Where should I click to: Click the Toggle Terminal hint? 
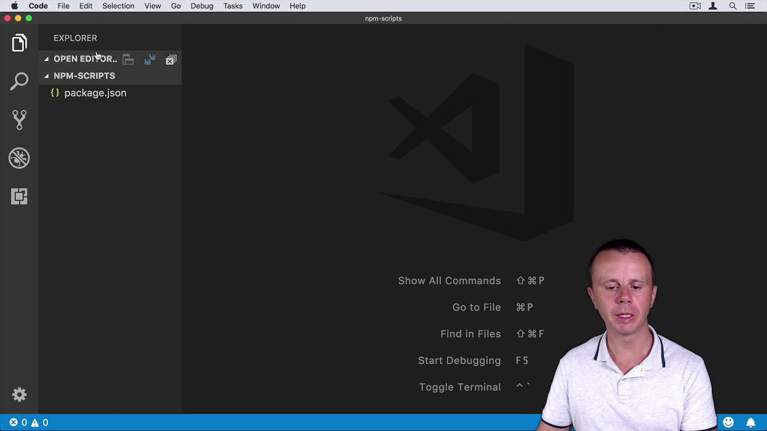(460, 387)
